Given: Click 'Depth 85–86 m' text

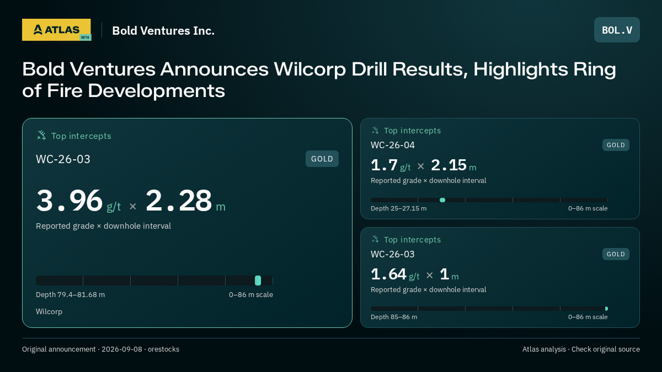Looking at the screenshot, I should tap(394, 317).
